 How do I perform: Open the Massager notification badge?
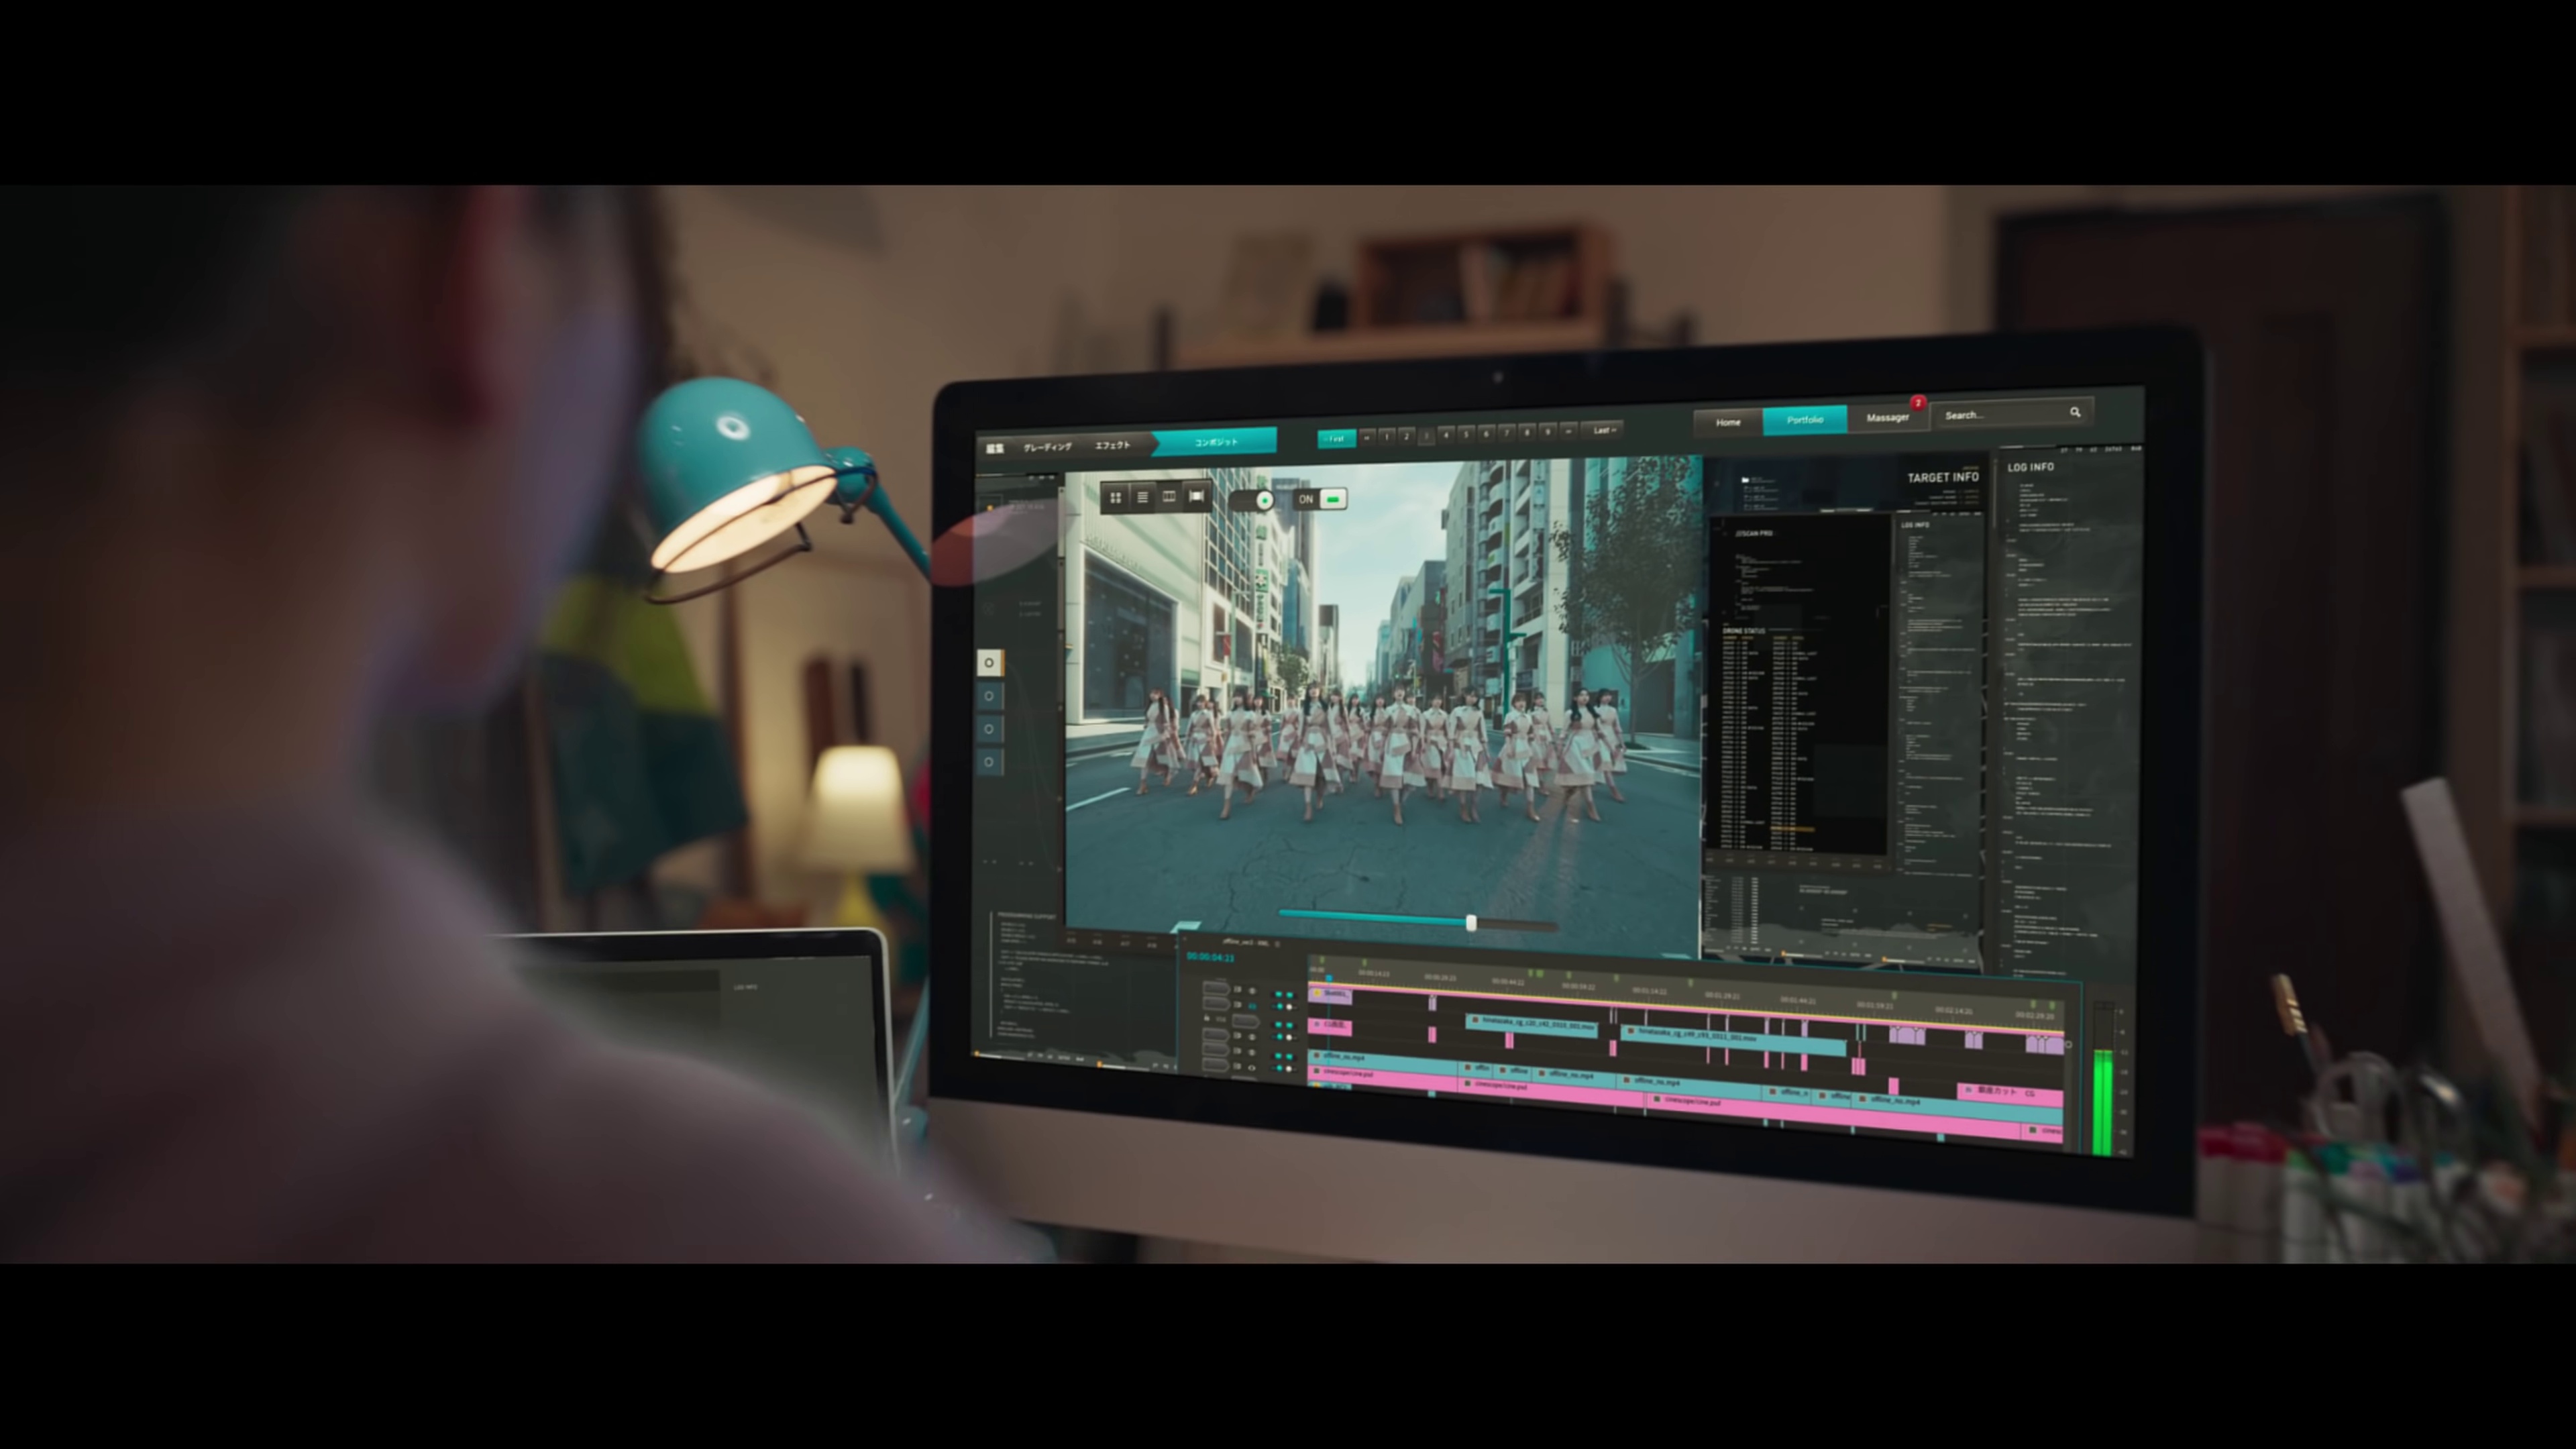(1917, 403)
